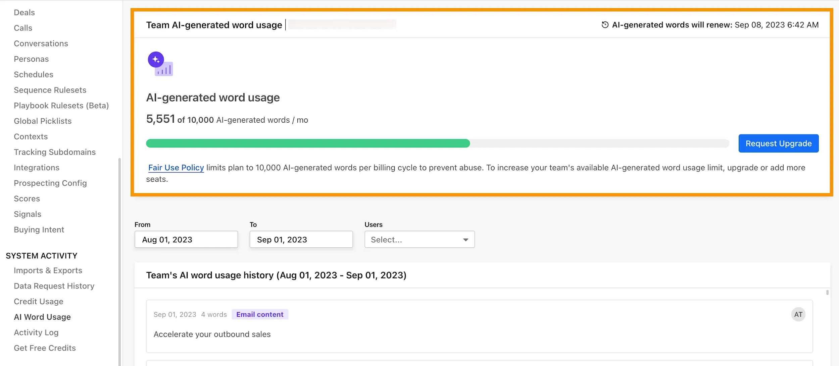
Task: Open Get Free Credits page
Action: pos(45,348)
